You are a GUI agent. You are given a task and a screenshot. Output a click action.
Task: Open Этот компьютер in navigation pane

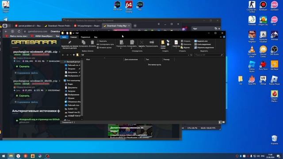click(x=72, y=80)
